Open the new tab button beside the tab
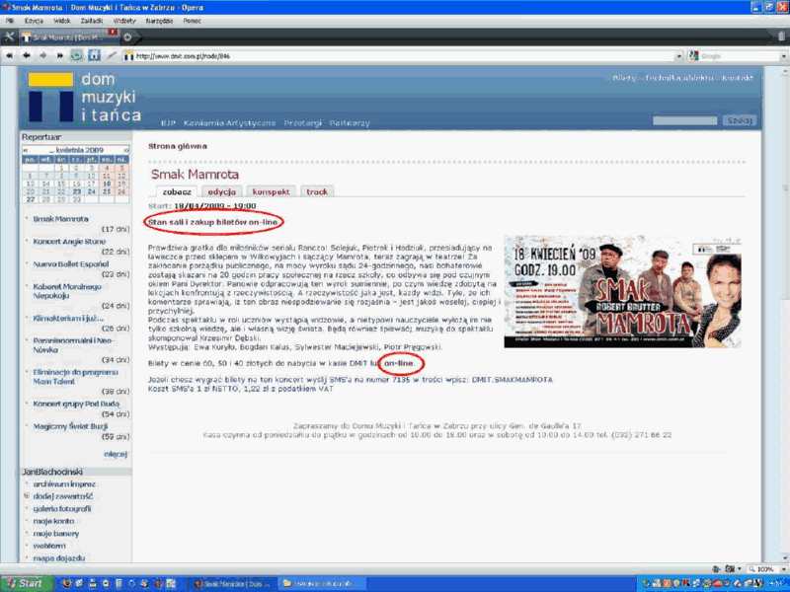 [127, 37]
